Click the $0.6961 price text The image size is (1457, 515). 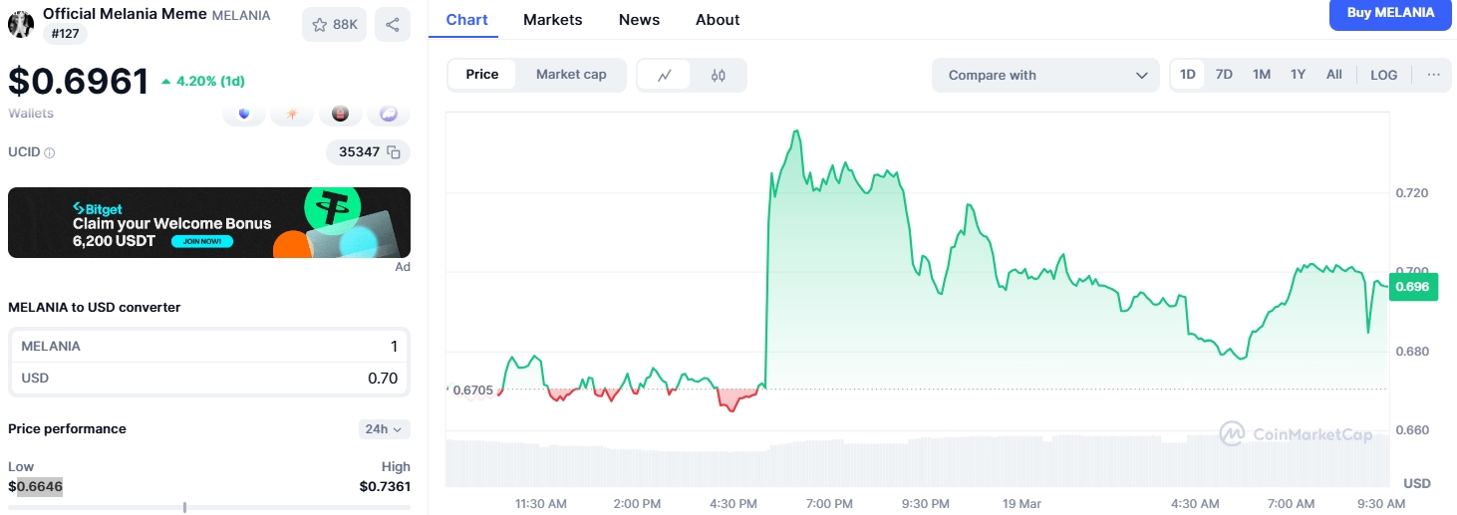pos(79,81)
